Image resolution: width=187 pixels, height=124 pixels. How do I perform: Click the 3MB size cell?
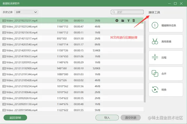(97, 21)
